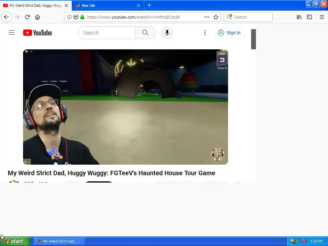328x246 pixels.
Task: Close the New Tab tab
Action: click(138, 5)
